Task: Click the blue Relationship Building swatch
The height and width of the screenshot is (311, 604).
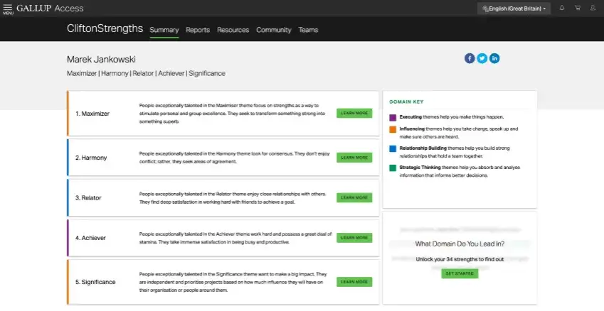Action: pos(393,149)
